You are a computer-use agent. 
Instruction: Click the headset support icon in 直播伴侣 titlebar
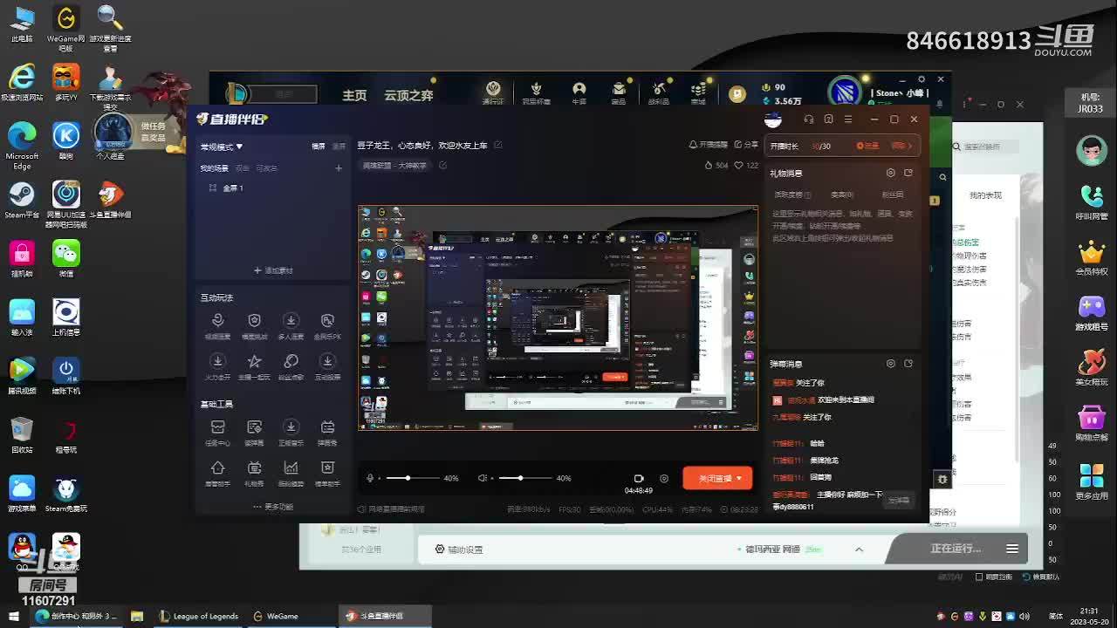click(809, 119)
